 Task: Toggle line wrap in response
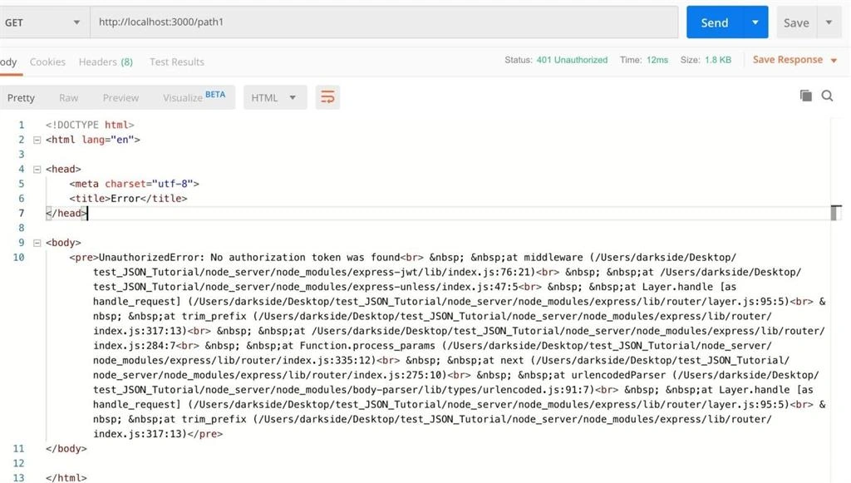pyautogui.click(x=327, y=97)
